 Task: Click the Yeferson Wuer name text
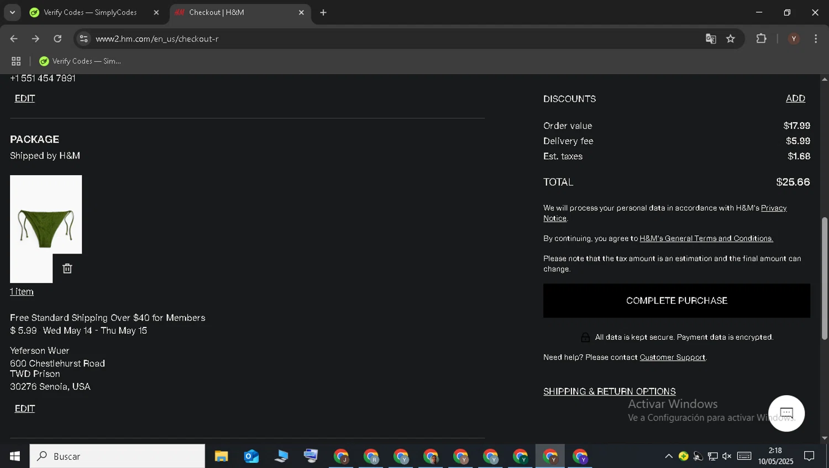[x=40, y=351]
